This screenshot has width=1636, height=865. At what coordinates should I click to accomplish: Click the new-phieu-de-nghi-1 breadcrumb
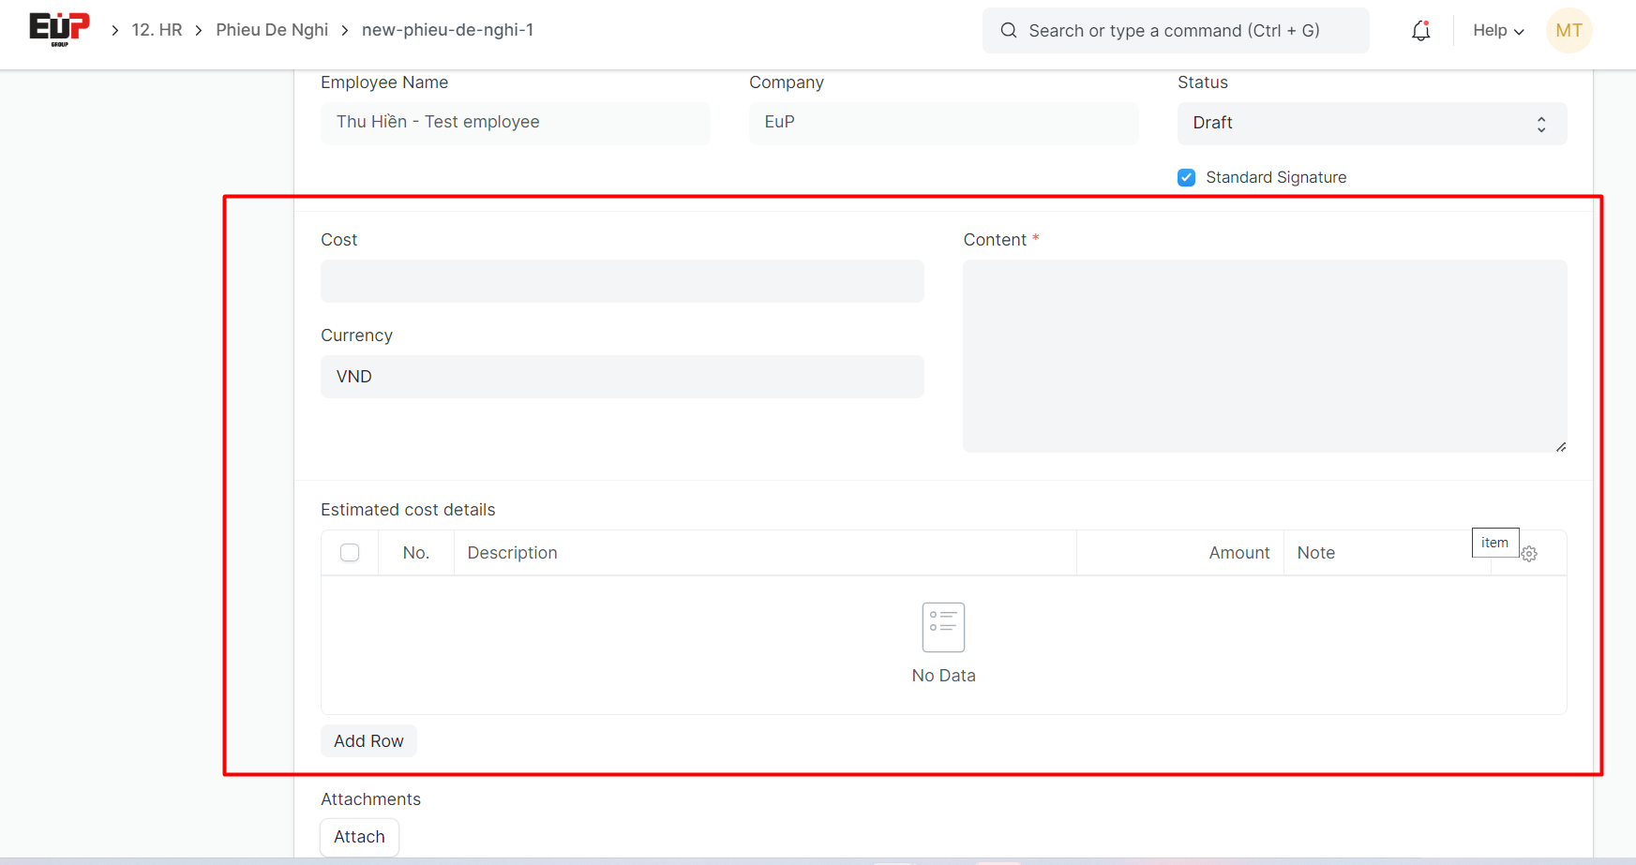(447, 30)
